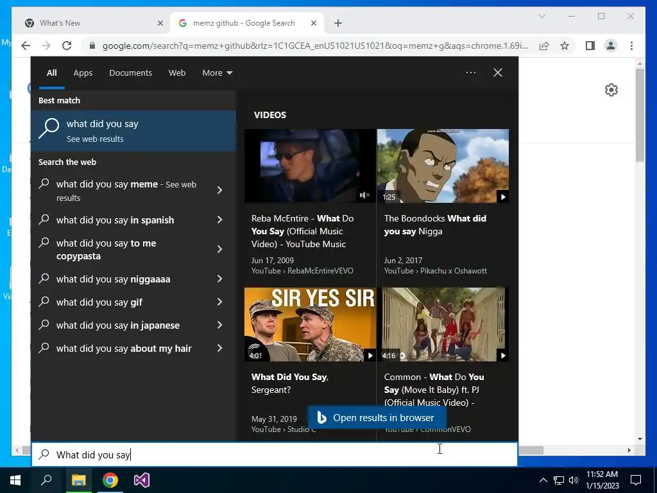Go back with Chrome's back arrow
The height and width of the screenshot is (493, 657).
click(26, 46)
